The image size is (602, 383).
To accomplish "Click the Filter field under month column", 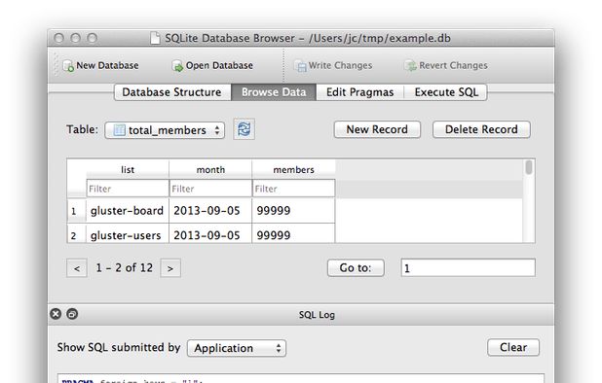I will pyautogui.click(x=210, y=189).
